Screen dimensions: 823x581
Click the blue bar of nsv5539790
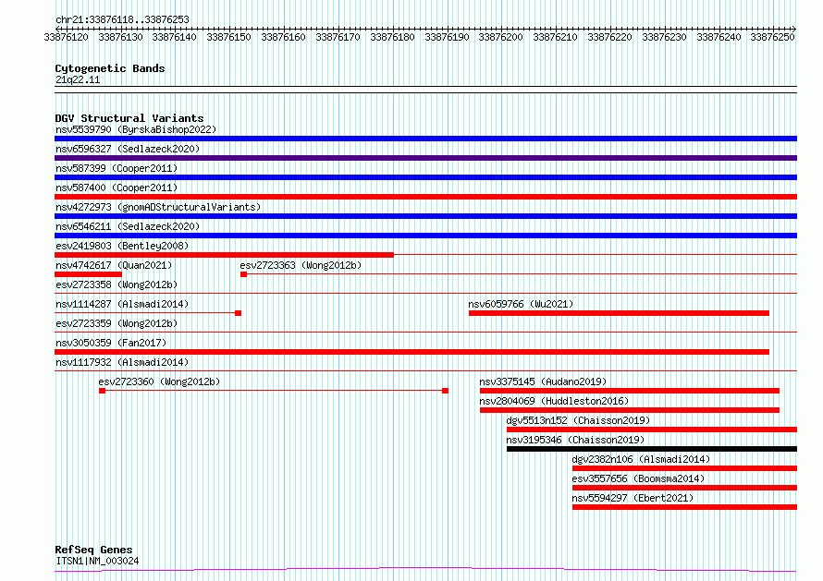tap(425, 139)
